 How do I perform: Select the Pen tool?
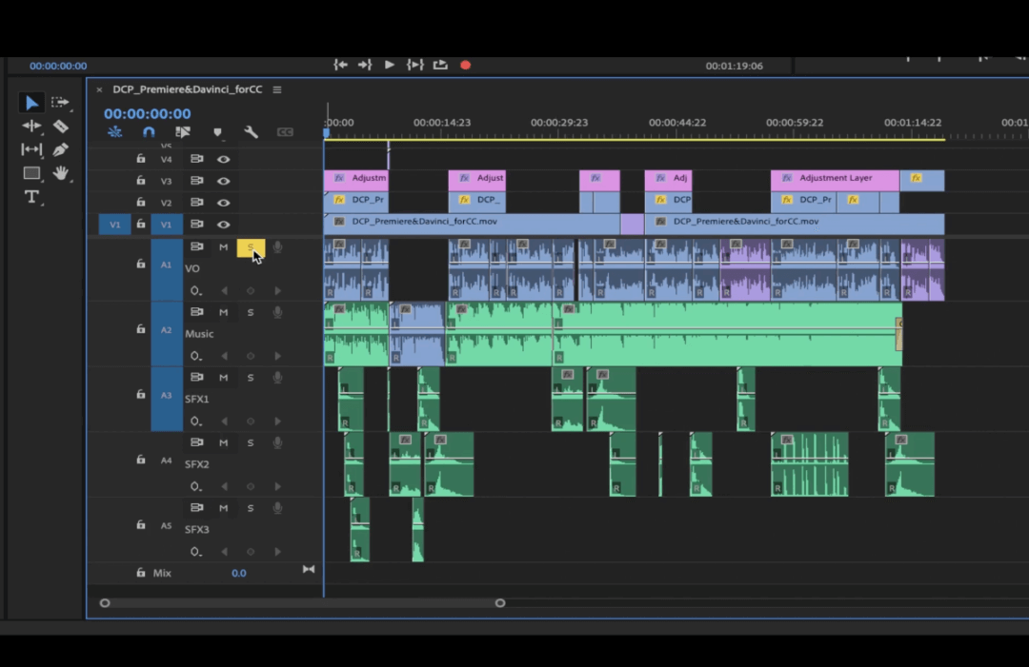(61, 149)
